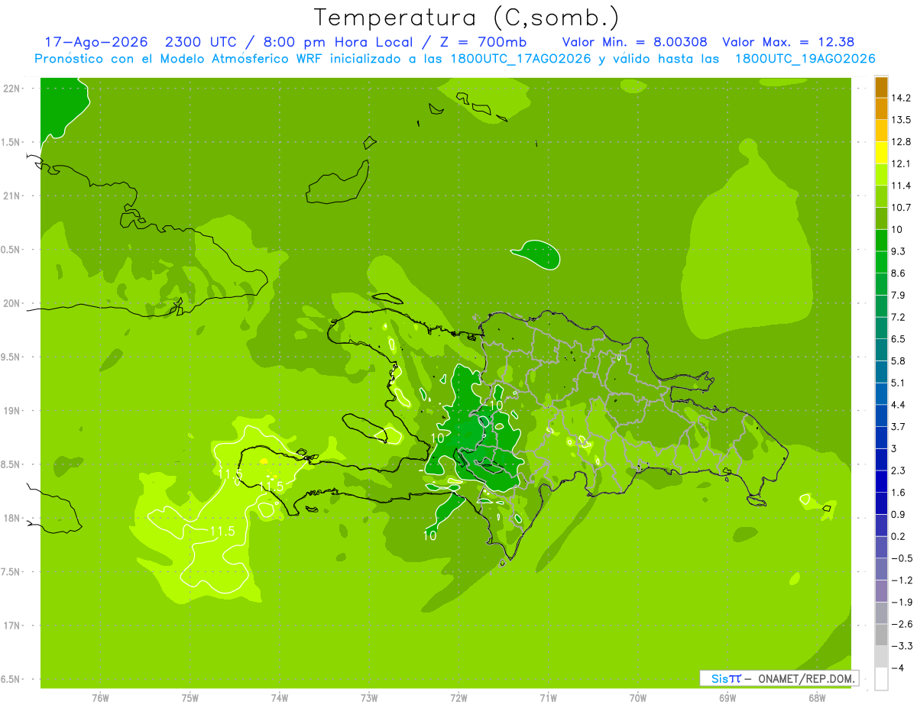Click the '11.4' colorbar label
The image size is (917, 708).
[x=901, y=186]
